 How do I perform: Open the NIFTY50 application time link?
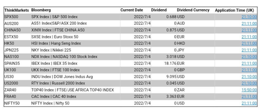pyautogui.click(x=249, y=103)
